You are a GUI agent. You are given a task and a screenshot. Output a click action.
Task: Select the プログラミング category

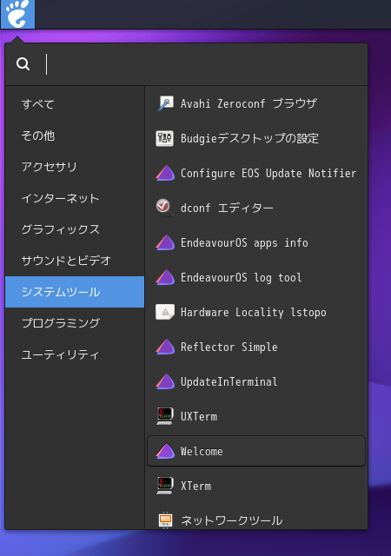point(75,323)
